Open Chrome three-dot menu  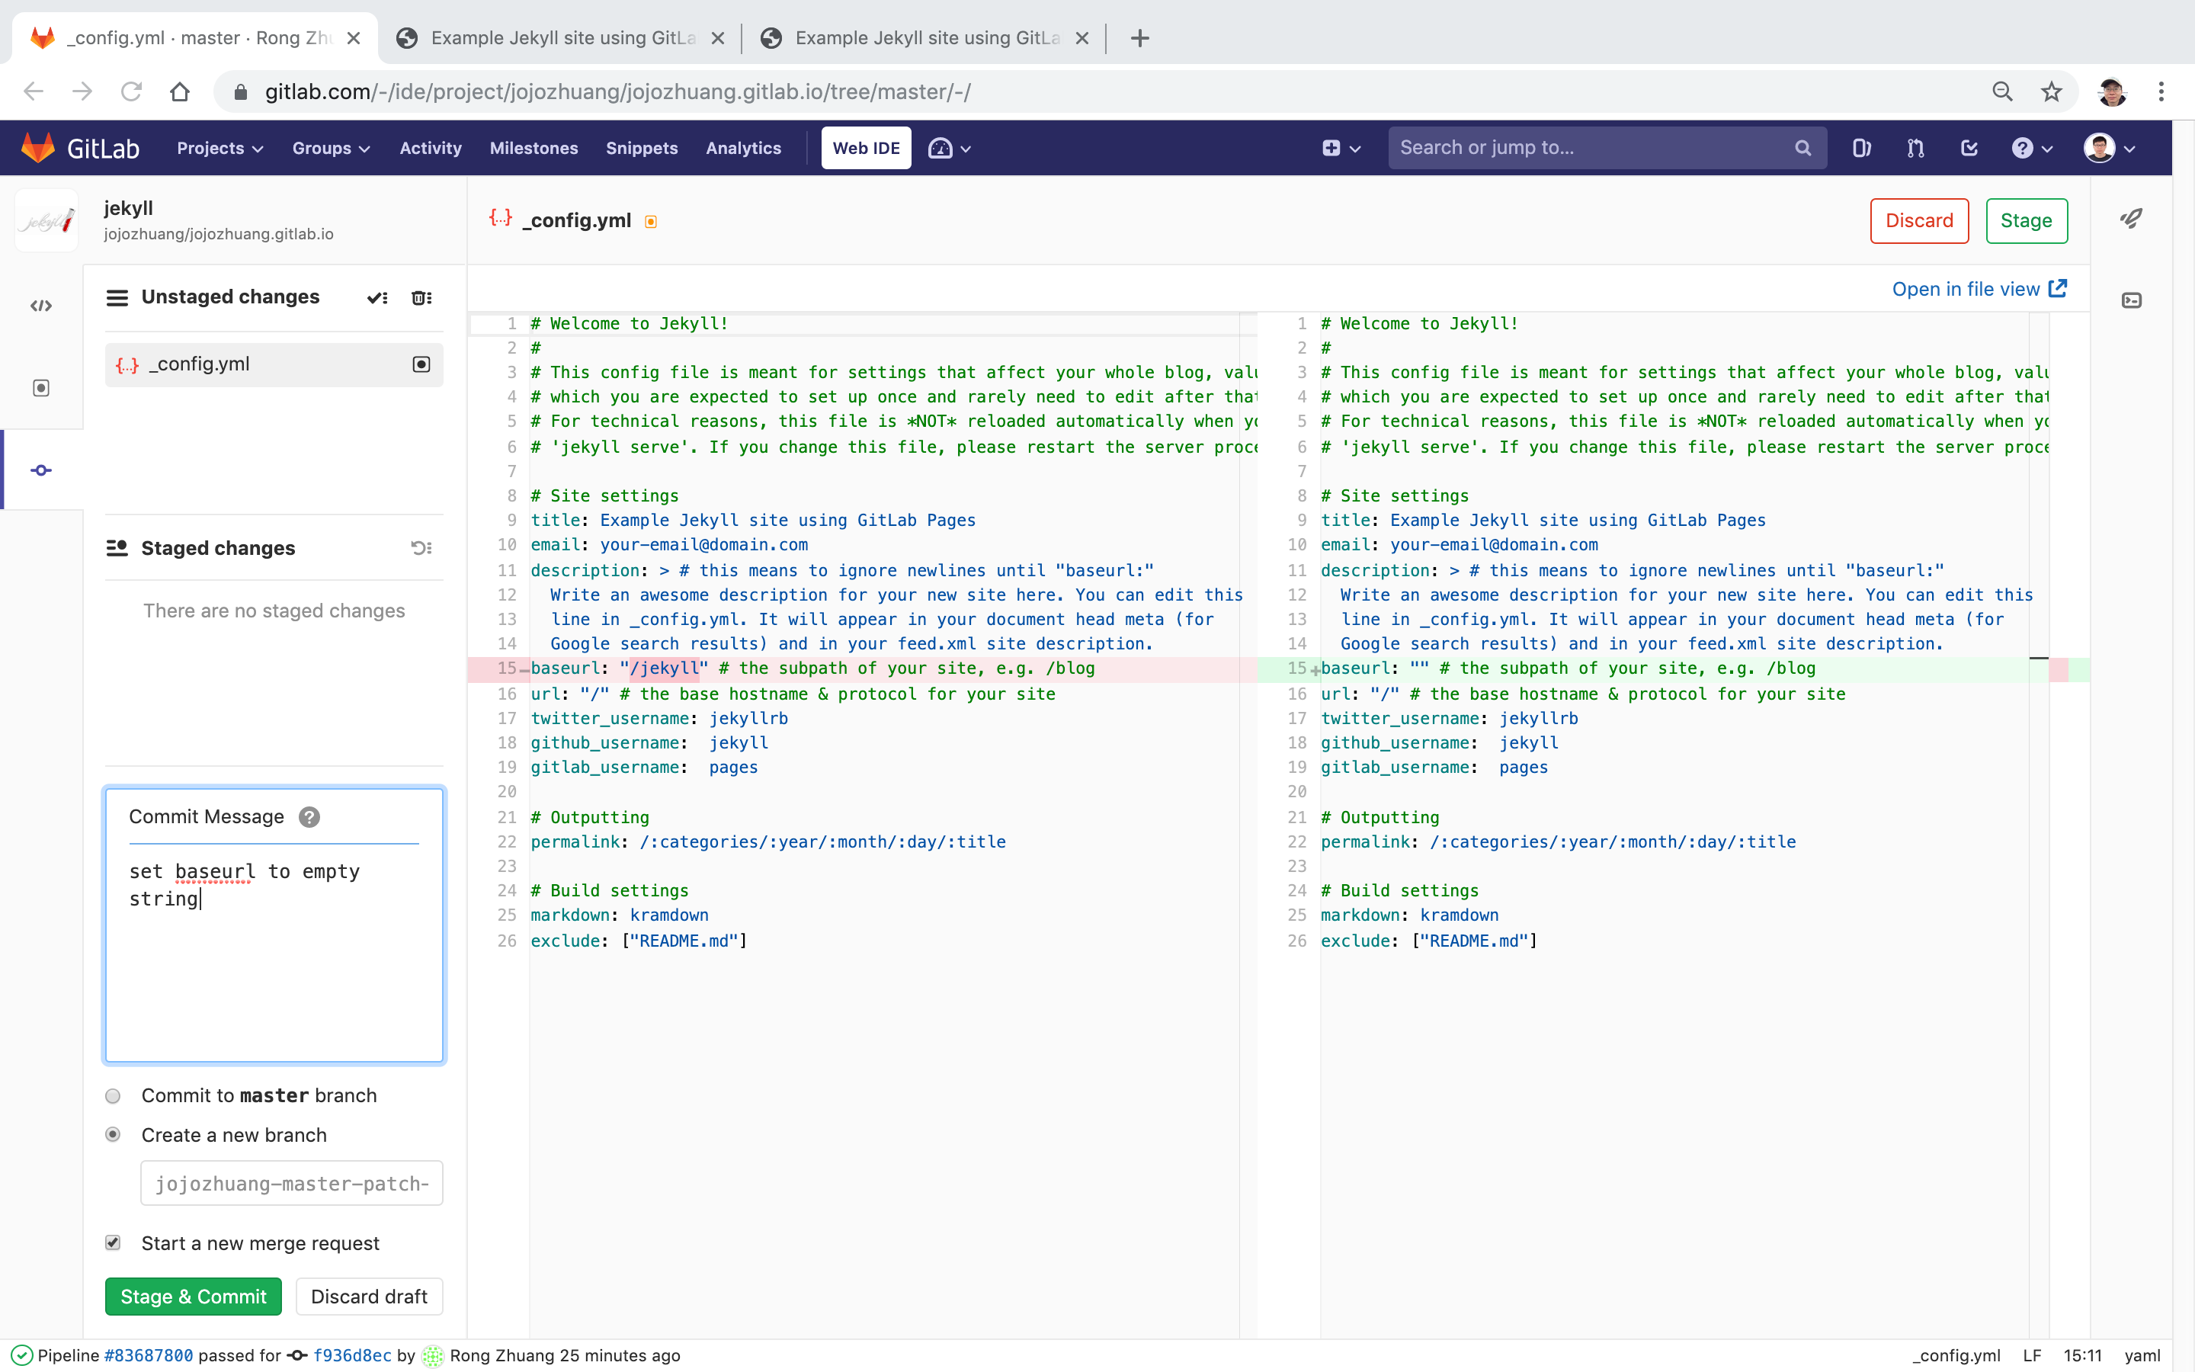pos(2161,91)
